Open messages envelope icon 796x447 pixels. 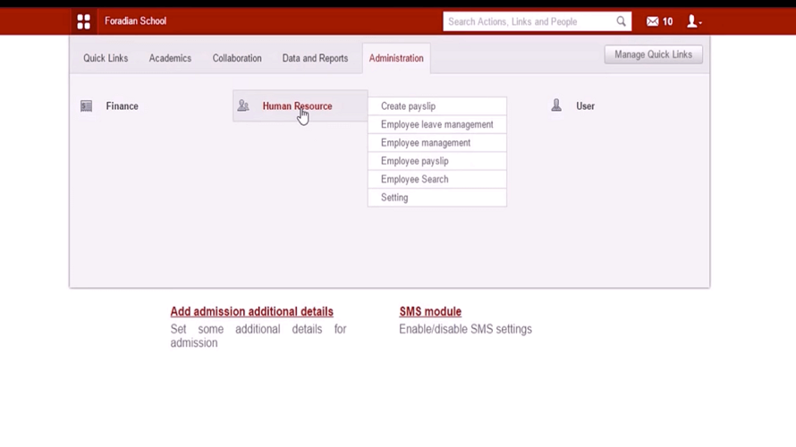click(x=653, y=21)
